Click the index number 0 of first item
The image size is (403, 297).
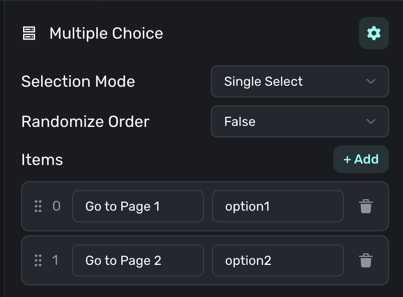tap(57, 206)
